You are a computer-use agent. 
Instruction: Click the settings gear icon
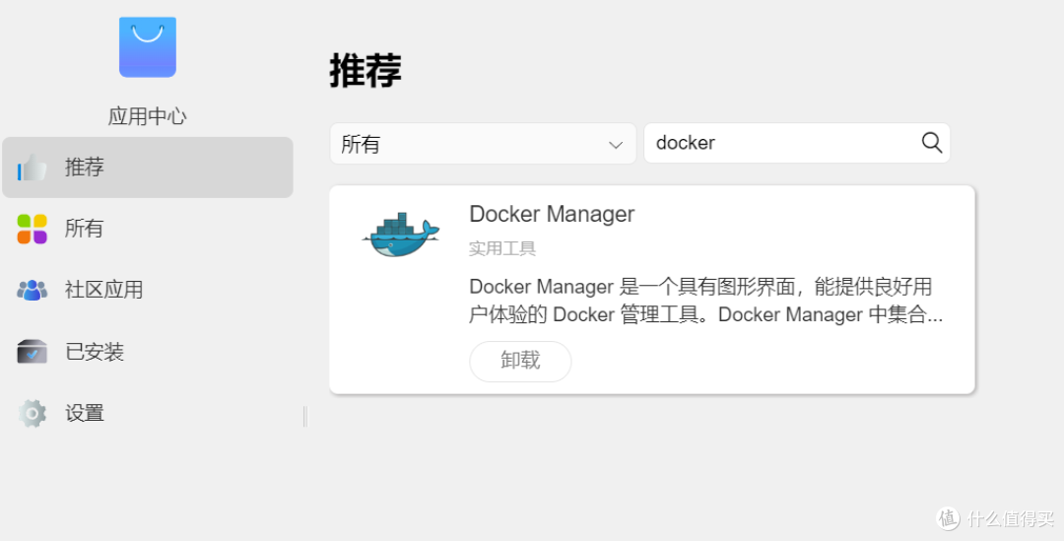[32, 413]
